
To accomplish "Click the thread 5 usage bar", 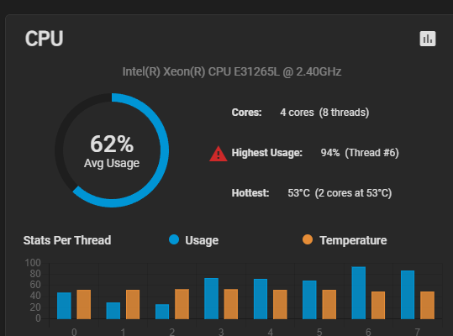I will coord(309,300).
